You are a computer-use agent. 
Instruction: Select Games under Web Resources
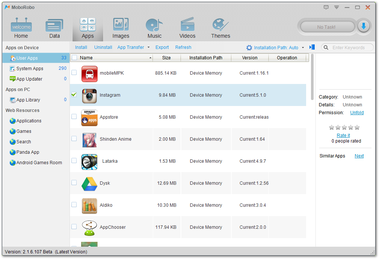coord(24,131)
